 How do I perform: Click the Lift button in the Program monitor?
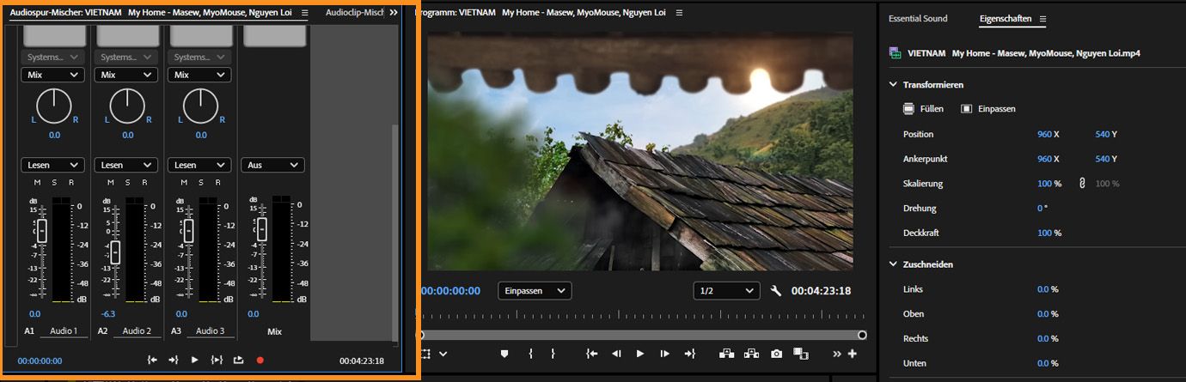coord(727,354)
